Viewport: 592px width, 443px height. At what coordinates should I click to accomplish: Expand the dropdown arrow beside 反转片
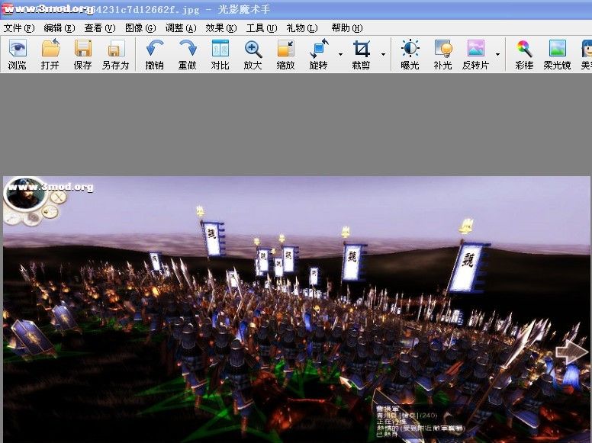[498, 55]
